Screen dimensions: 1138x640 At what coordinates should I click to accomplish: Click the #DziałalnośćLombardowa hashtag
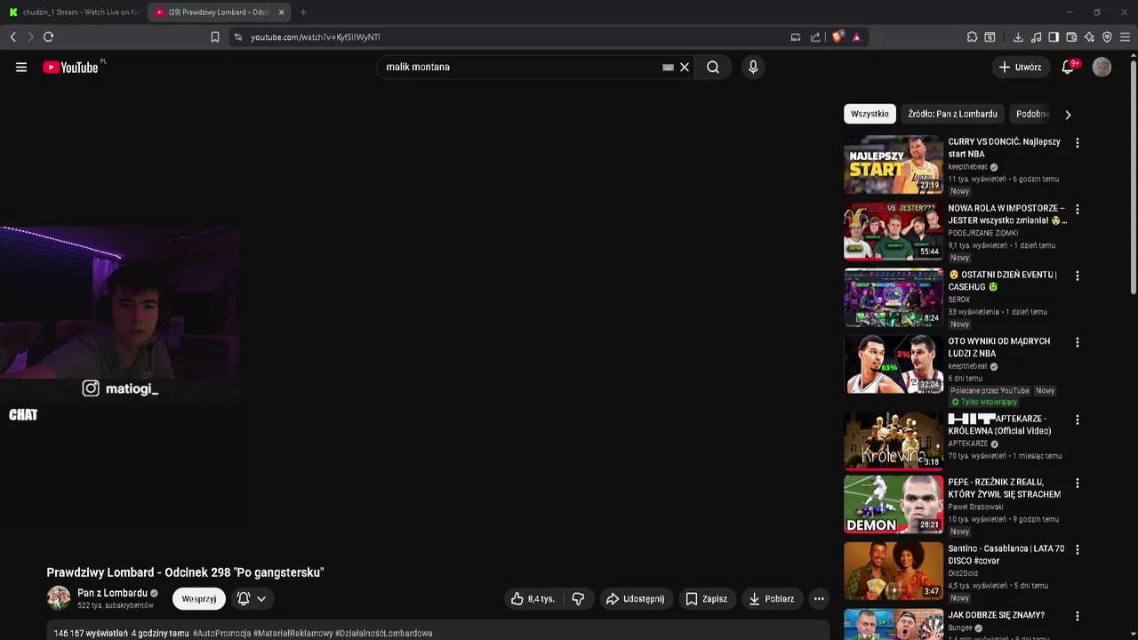(x=383, y=634)
